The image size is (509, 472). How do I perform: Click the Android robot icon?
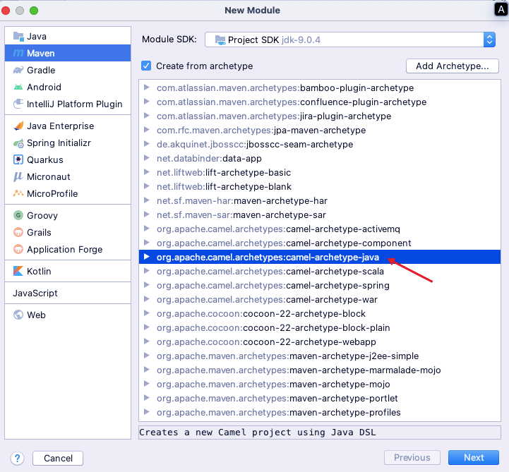coord(18,87)
